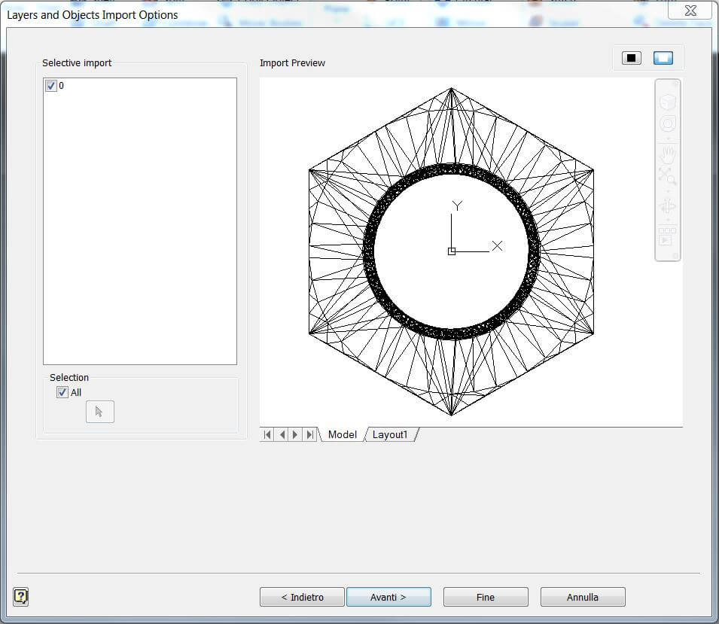Select the Orbit tool
The width and height of the screenshot is (719, 624).
(x=668, y=207)
